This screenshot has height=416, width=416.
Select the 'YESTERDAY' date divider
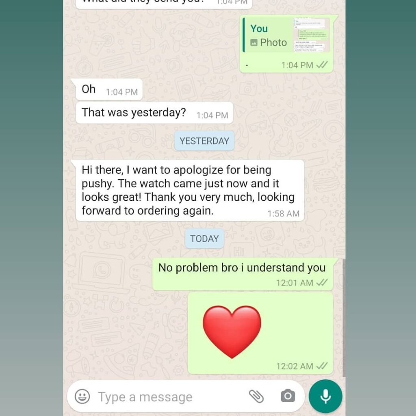pos(204,141)
